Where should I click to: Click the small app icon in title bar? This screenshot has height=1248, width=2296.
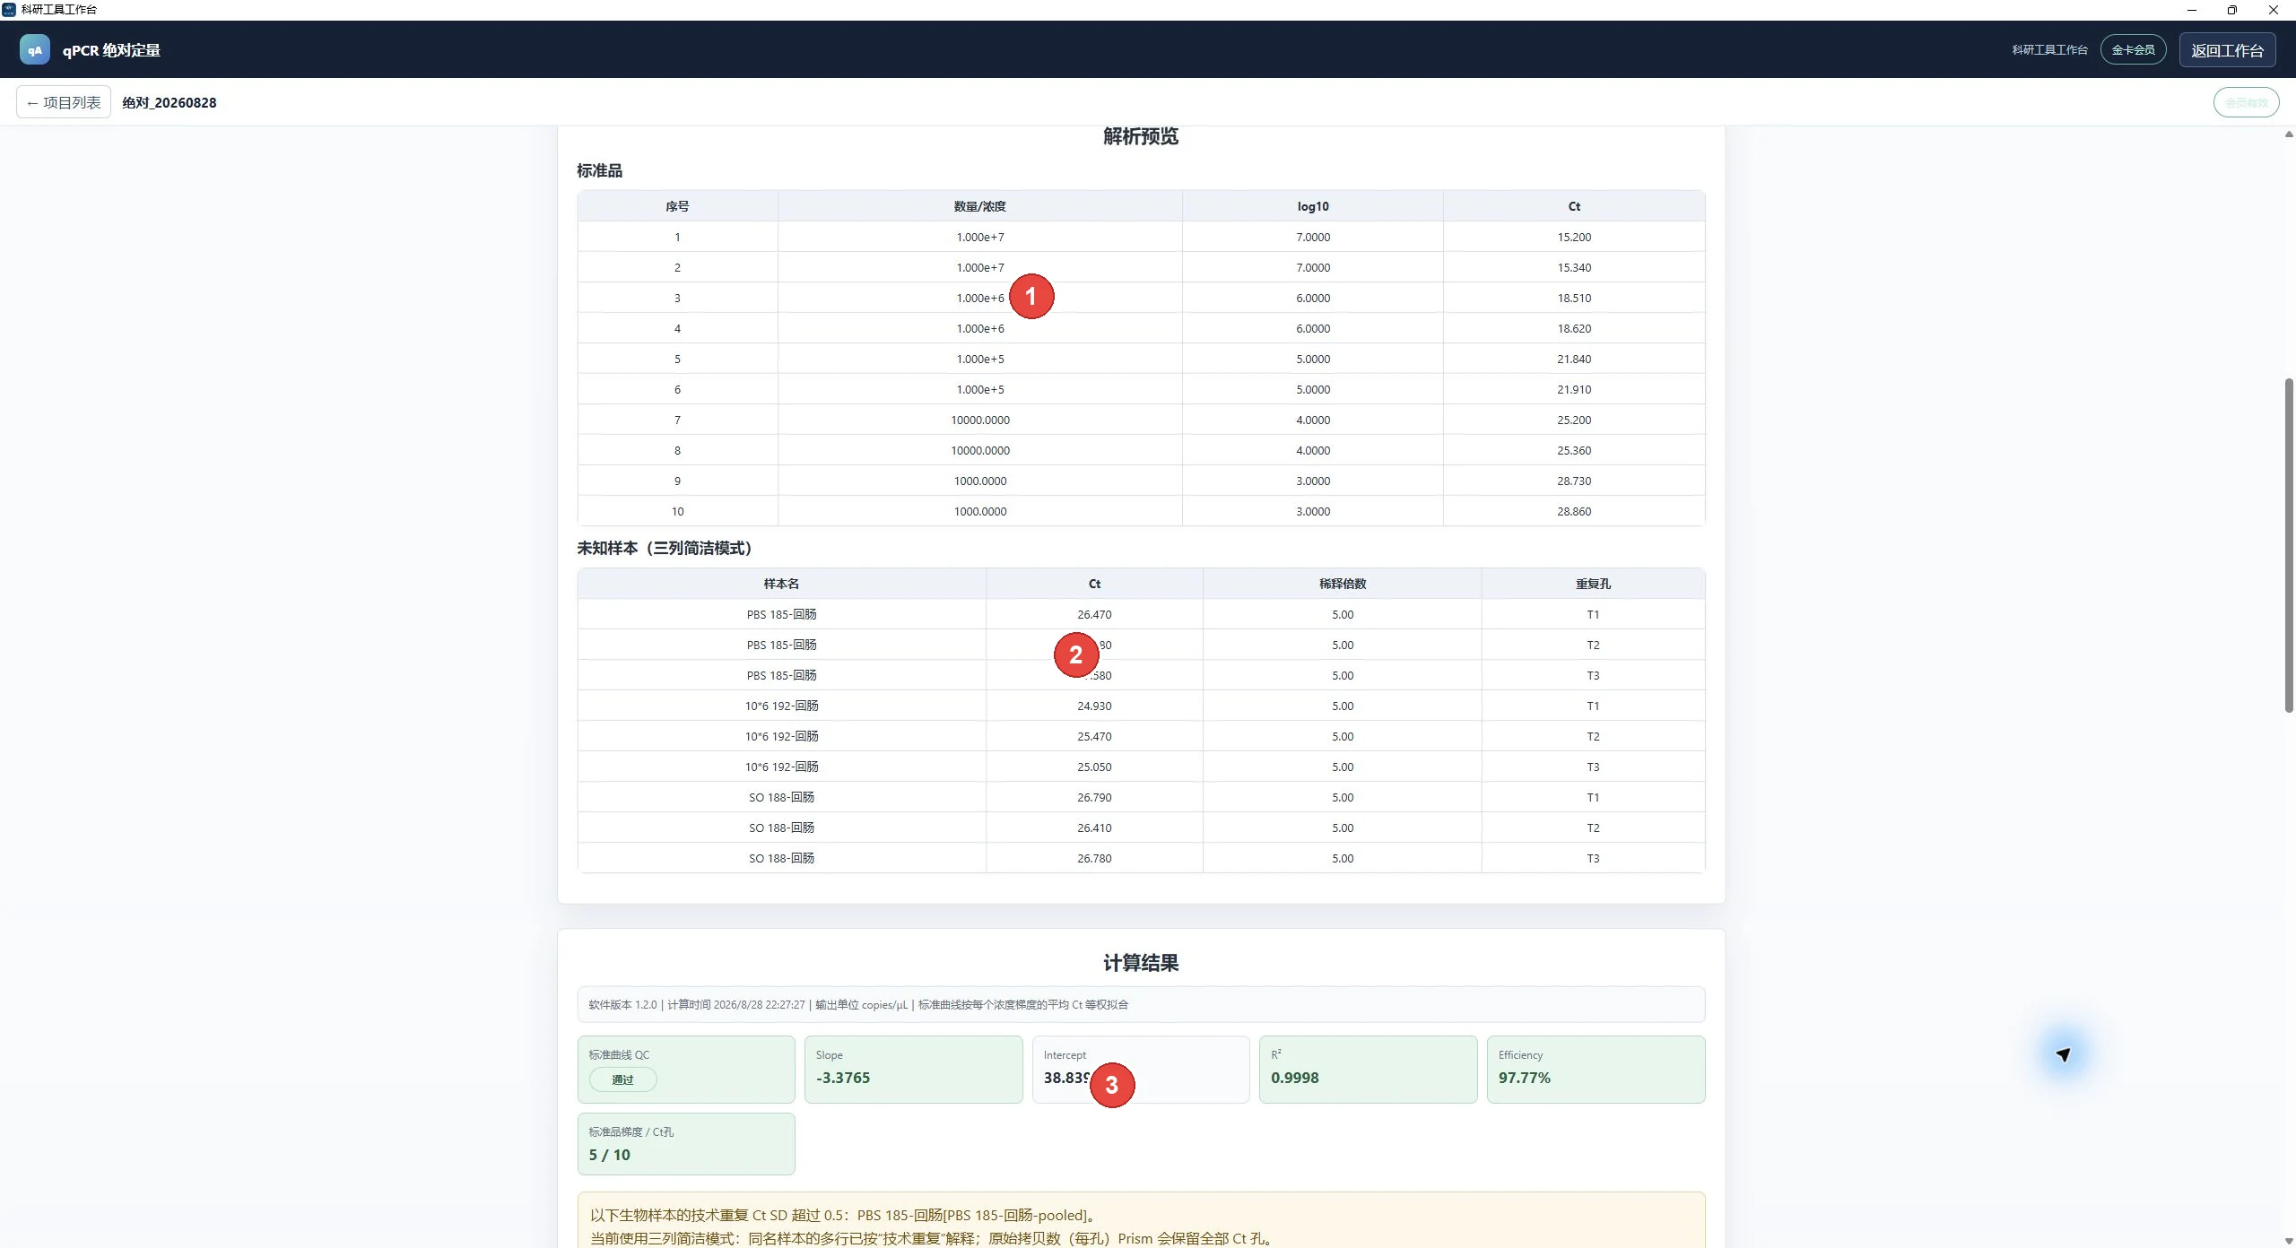[x=9, y=10]
